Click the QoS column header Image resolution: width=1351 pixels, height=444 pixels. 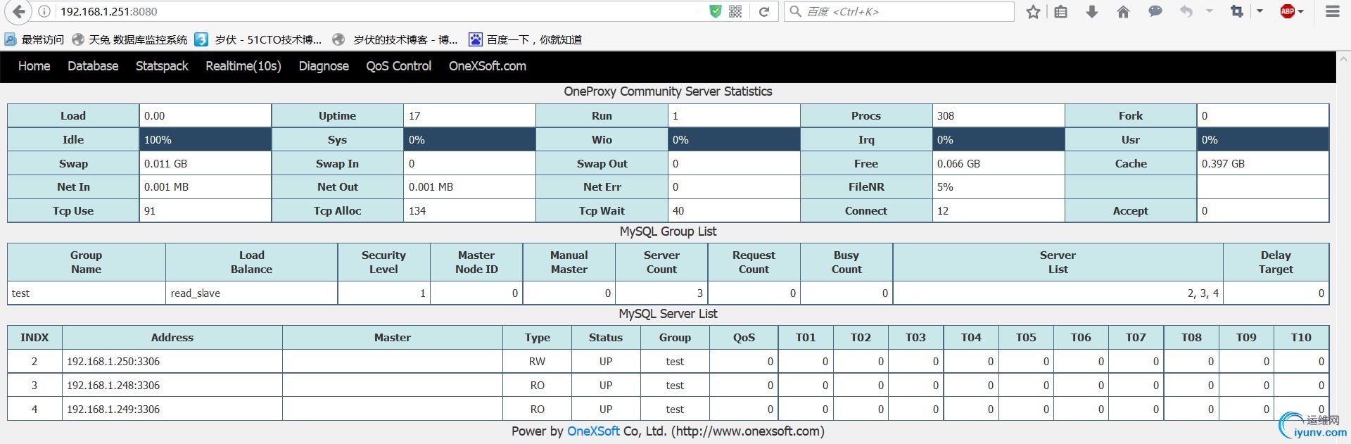744,338
